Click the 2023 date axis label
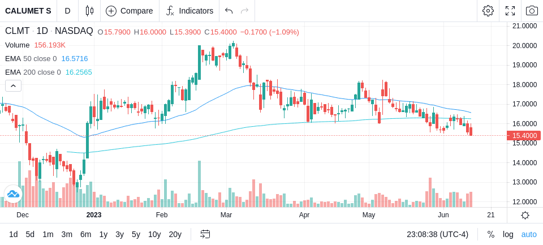Image resolution: width=543 pixels, height=245 pixels. pyautogui.click(x=93, y=215)
